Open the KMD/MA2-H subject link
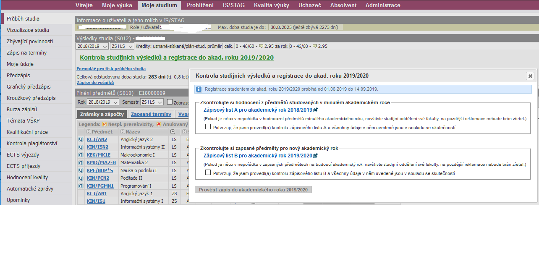 (101, 162)
